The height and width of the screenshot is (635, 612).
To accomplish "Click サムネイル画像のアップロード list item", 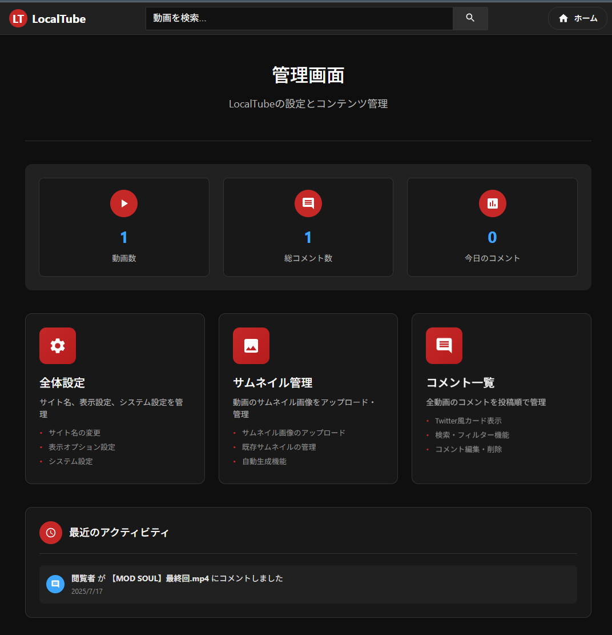I will (x=293, y=433).
